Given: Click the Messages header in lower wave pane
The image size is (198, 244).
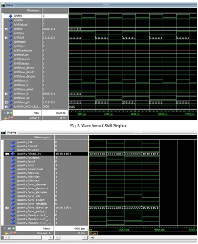Looking at the screenshot, I should [x=42, y=137].
